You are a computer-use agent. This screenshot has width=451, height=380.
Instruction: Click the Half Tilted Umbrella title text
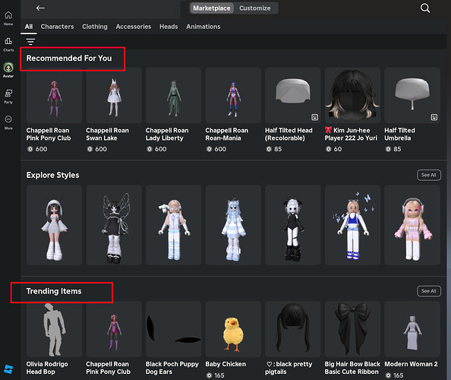coord(400,135)
